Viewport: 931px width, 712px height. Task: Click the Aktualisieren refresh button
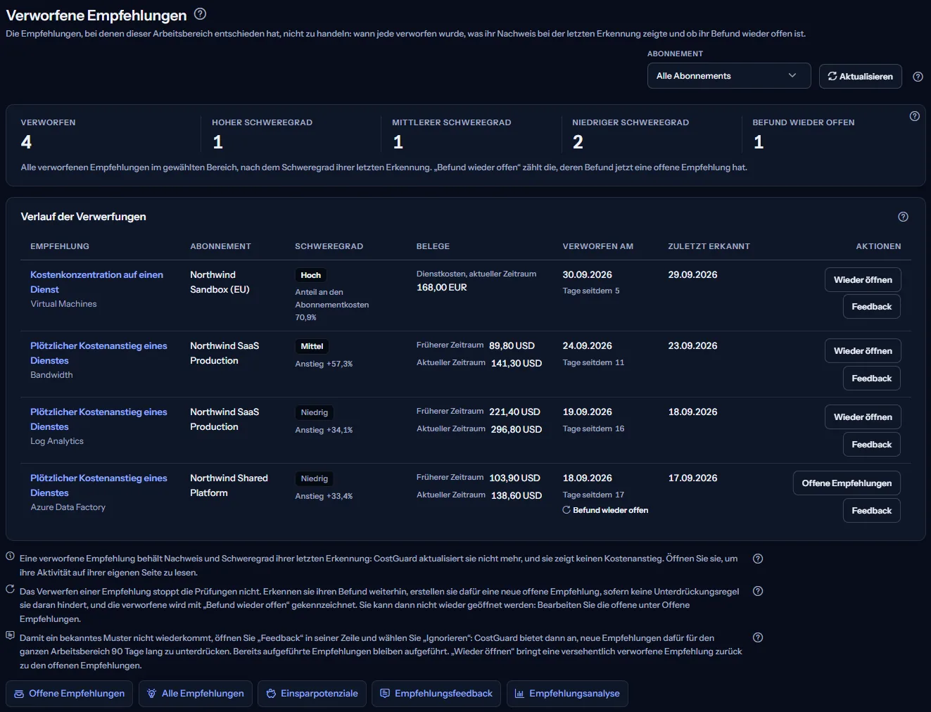coord(860,76)
